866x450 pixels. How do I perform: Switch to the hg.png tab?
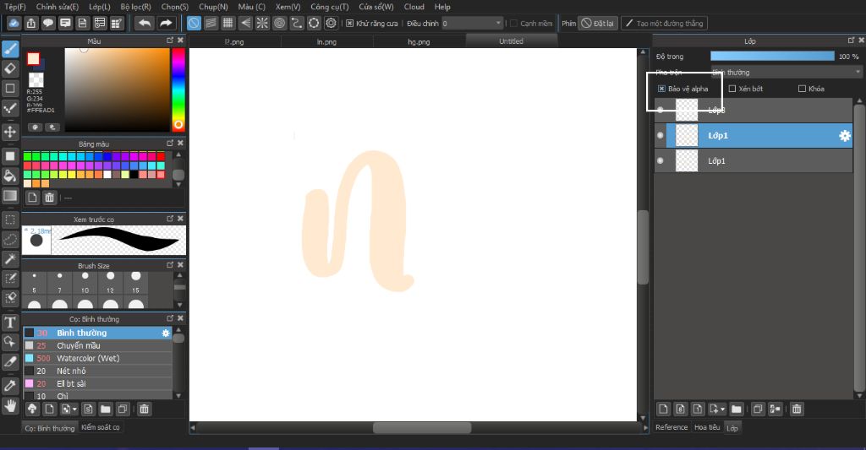pos(419,41)
